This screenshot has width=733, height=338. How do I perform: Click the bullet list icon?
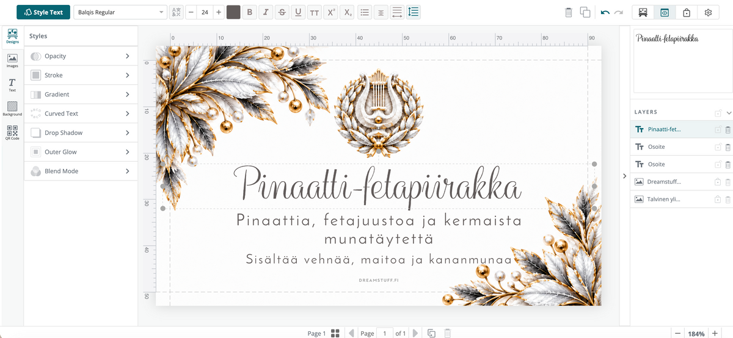[365, 12]
